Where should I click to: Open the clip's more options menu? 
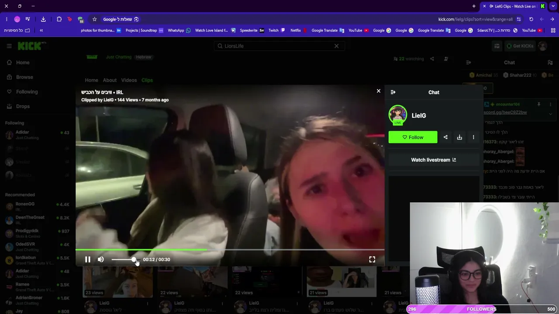(473, 137)
